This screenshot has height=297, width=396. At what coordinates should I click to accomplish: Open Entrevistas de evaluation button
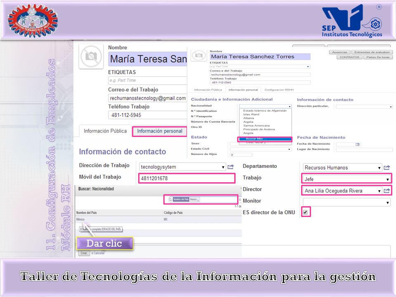pos(372,52)
